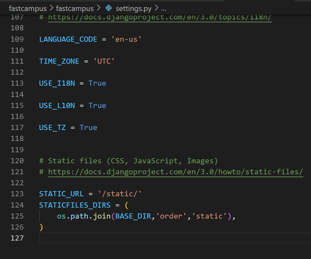Image resolution: width=311 pixels, height=259 pixels.
Task: Click line number 109 in gutter
Action: click(x=17, y=39)
